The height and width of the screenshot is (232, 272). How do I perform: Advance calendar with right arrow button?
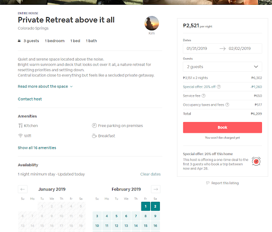click(x=156, y=189)
